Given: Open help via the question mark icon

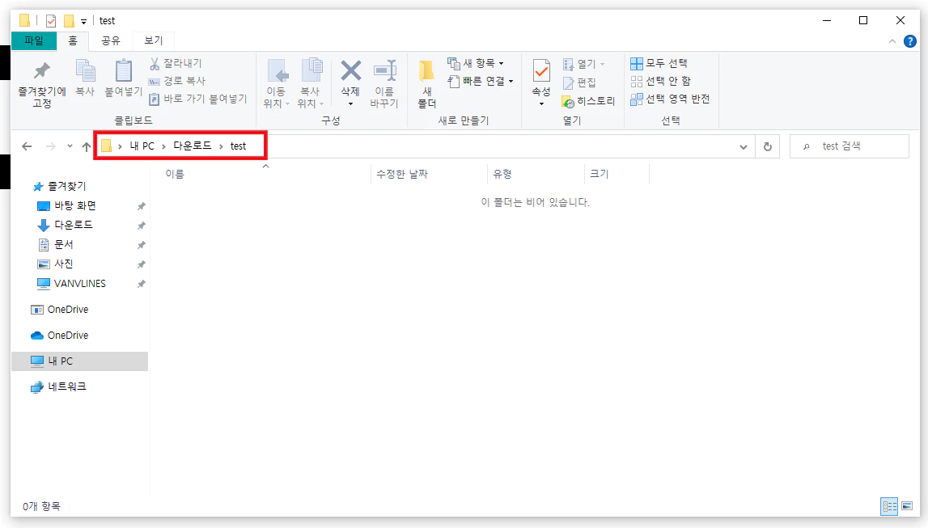Looking at the screenshot, I should (910, 41).
